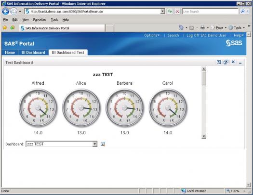Click the 13.0 value under Alice

pos(81,132)
